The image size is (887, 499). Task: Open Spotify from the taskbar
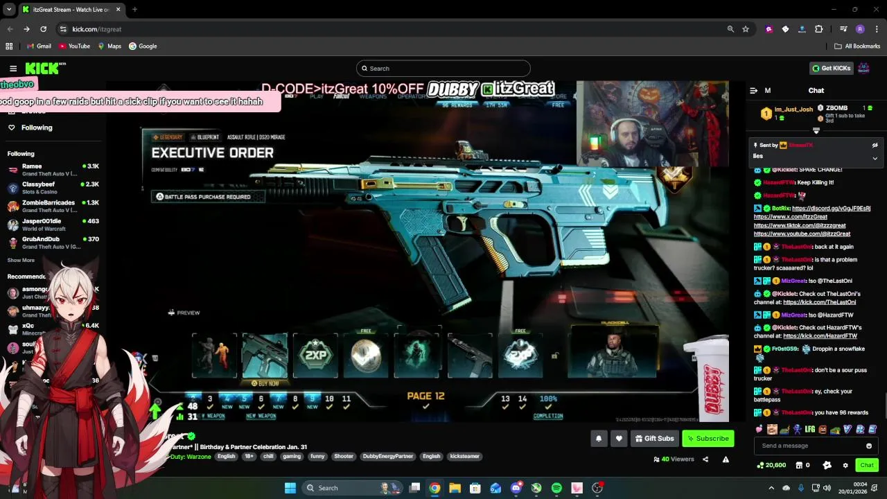click(556, 488)
